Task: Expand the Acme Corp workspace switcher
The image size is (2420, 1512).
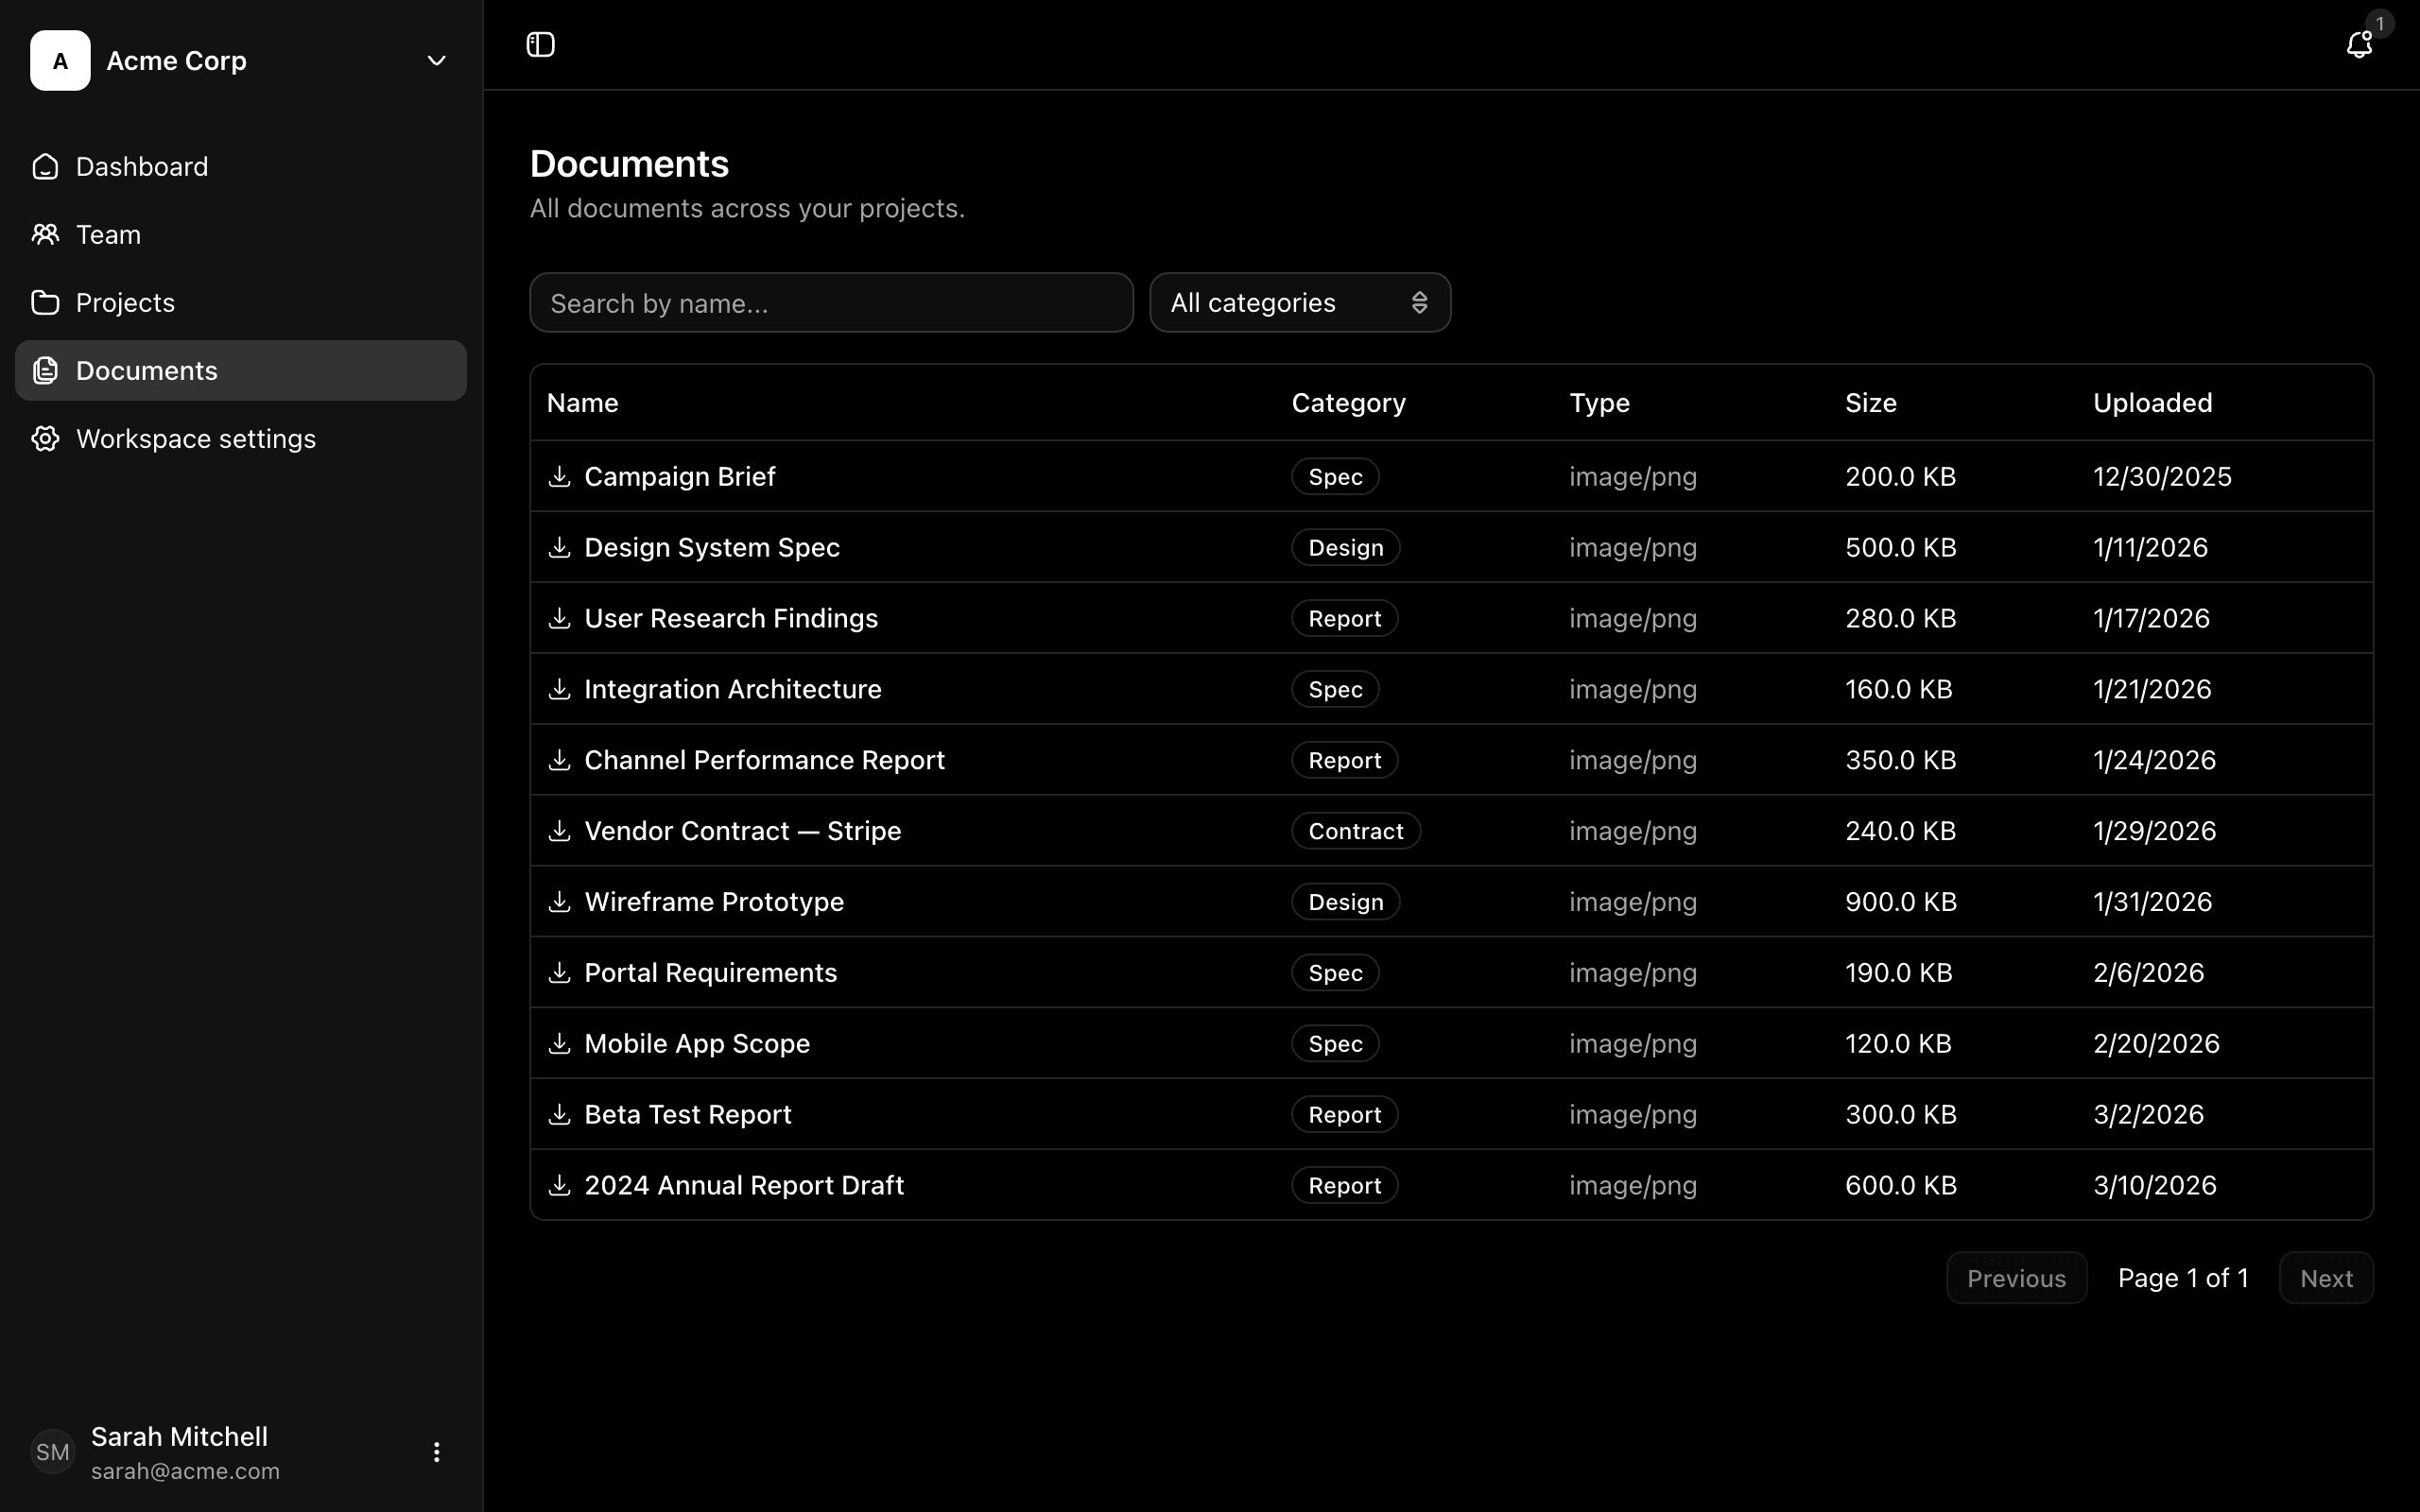Action: point(436,60)
